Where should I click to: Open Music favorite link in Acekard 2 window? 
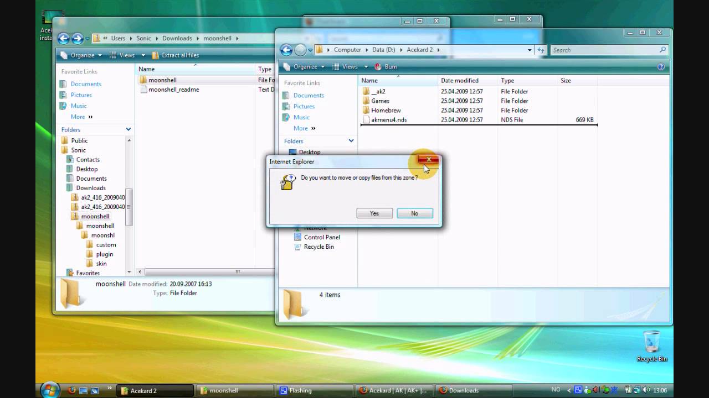pyautogui.click(x=301, y=118)
